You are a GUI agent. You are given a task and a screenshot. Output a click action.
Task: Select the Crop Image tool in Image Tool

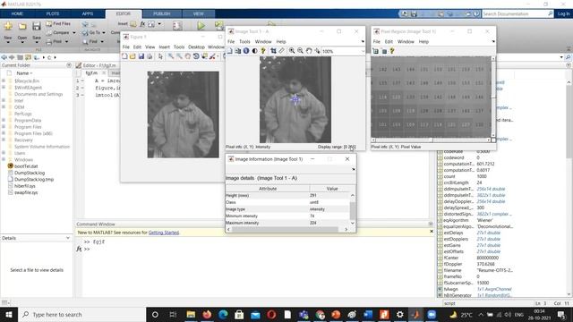(273, 51)
